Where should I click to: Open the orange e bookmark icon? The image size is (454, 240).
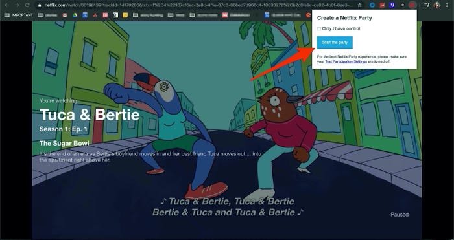coord(308,15)
